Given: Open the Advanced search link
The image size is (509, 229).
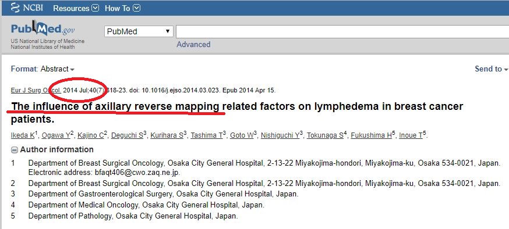Looking at the screenshot, I should pos(193,44).
